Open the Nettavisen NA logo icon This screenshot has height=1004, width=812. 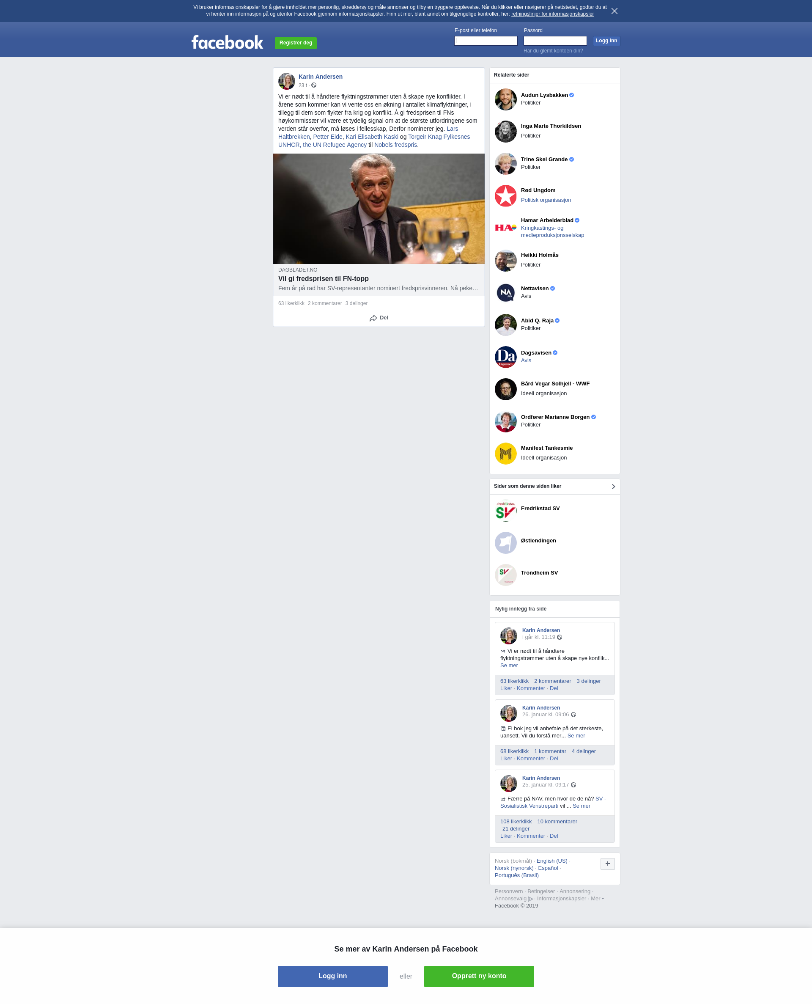[506, 293]
